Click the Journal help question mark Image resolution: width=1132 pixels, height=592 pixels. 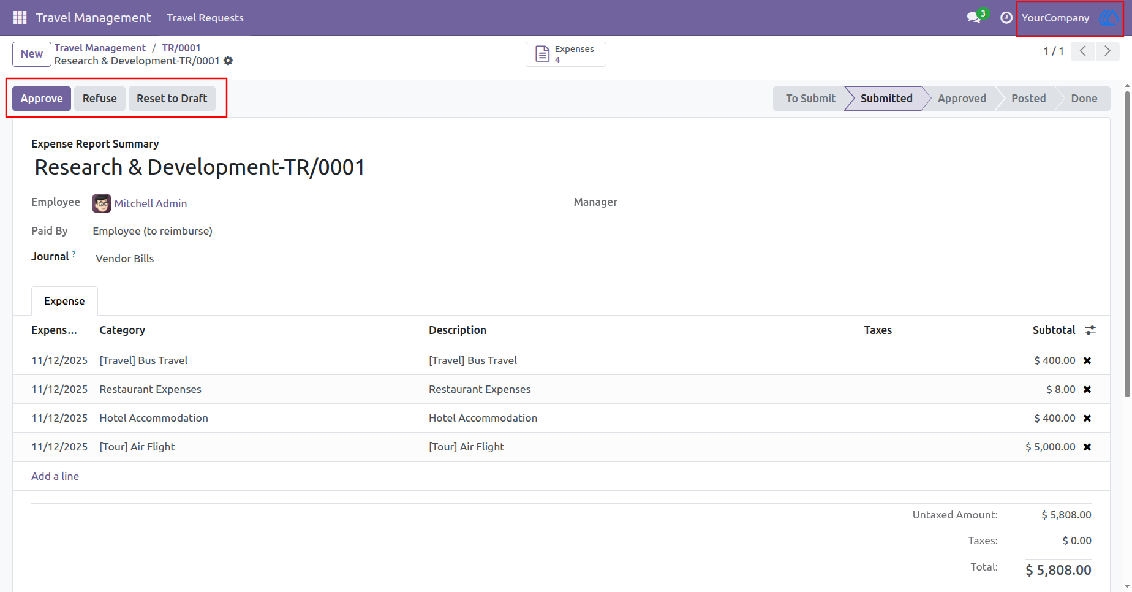pyautogui.click(x=74, y=253)
